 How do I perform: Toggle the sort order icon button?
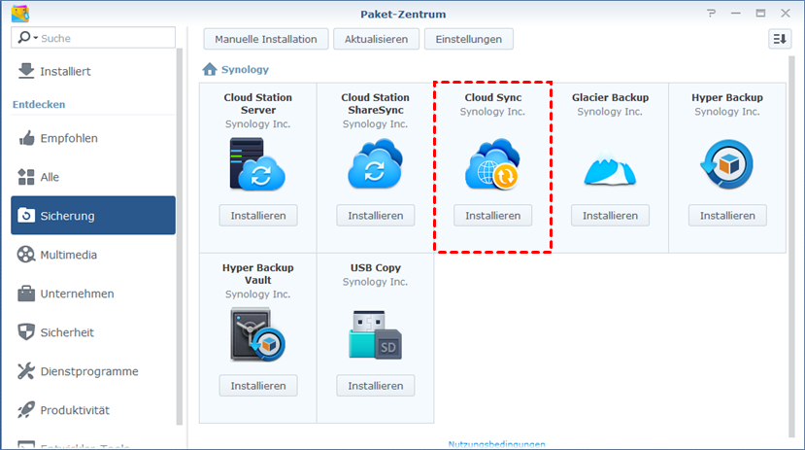[x=780, y=39]
